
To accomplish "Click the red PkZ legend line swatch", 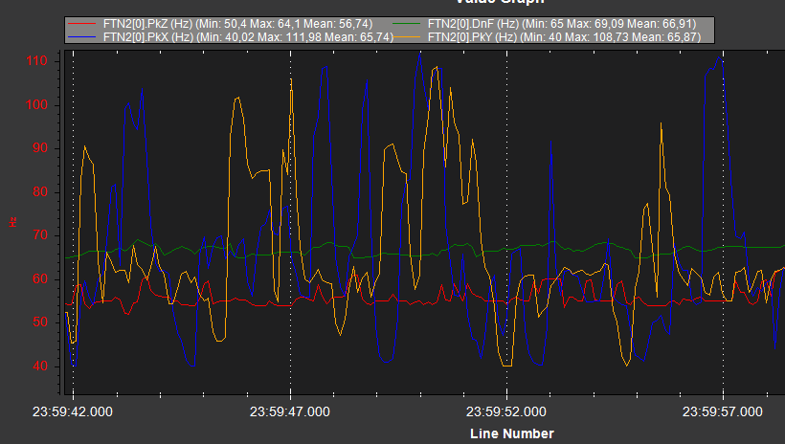I will (81, 24).
